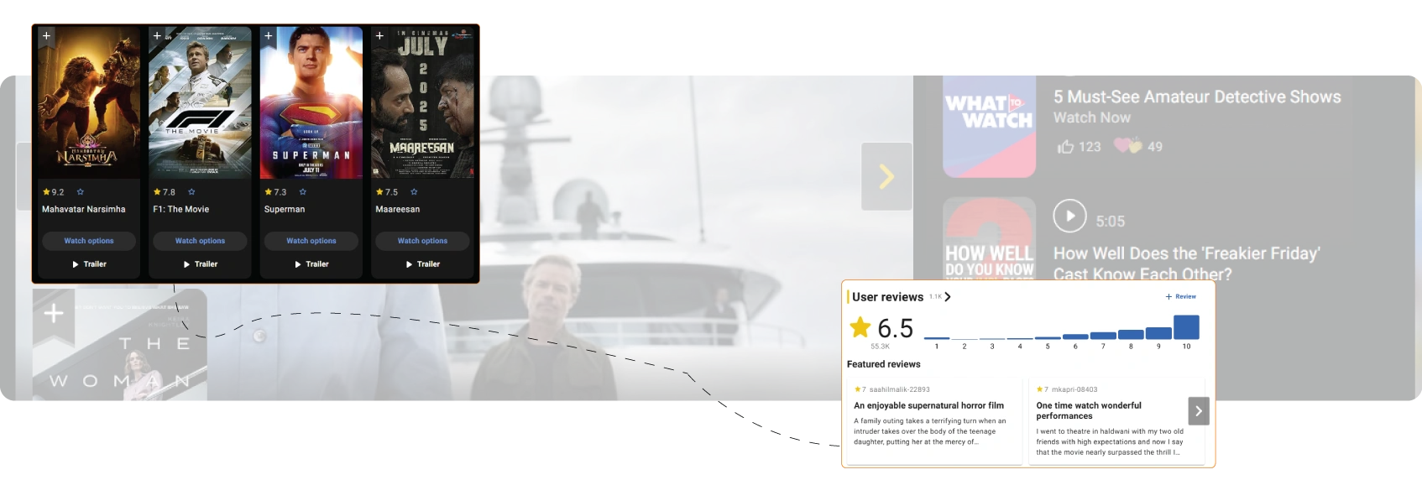Select the 10-star bar in ratings histogram
The width and height of the screenshot is (1422, 501).
1186,327
